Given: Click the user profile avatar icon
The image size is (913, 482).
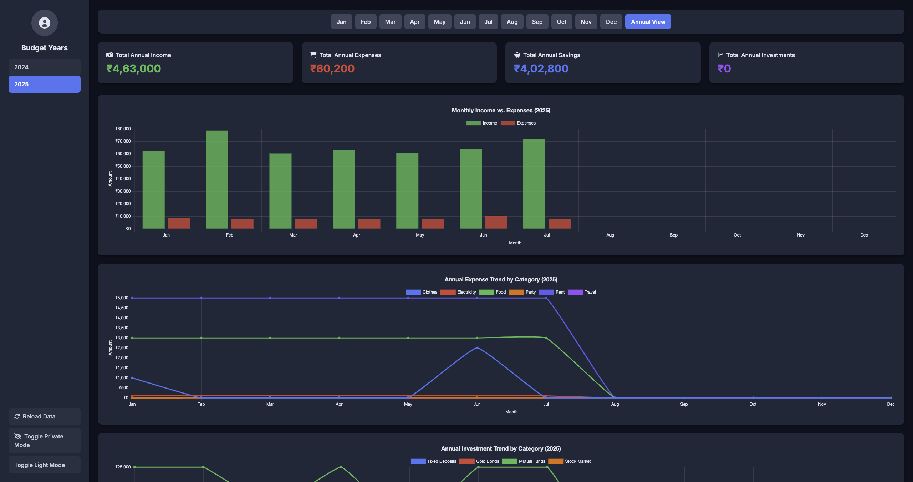Looking at the screenshot, I should coord(44,23).
